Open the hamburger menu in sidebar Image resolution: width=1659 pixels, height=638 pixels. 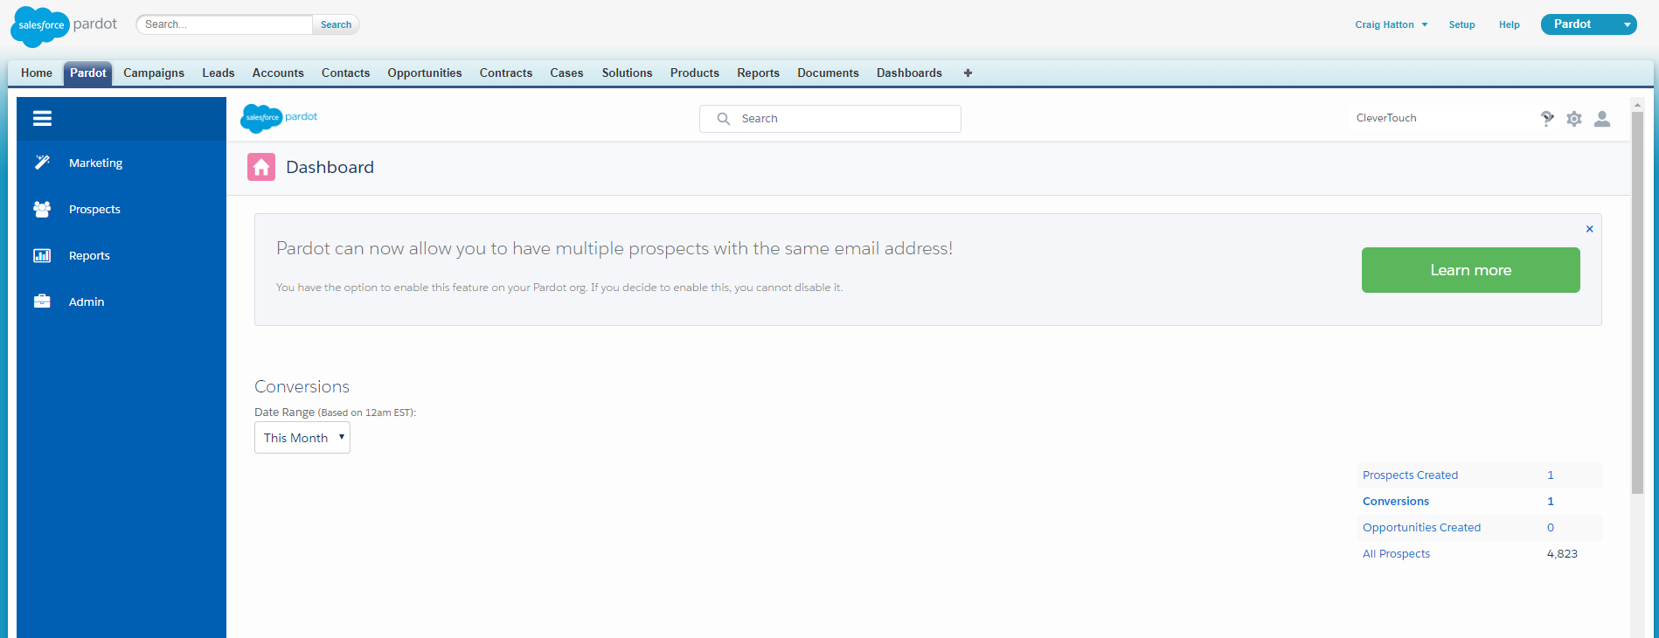(x=42, y=118)
